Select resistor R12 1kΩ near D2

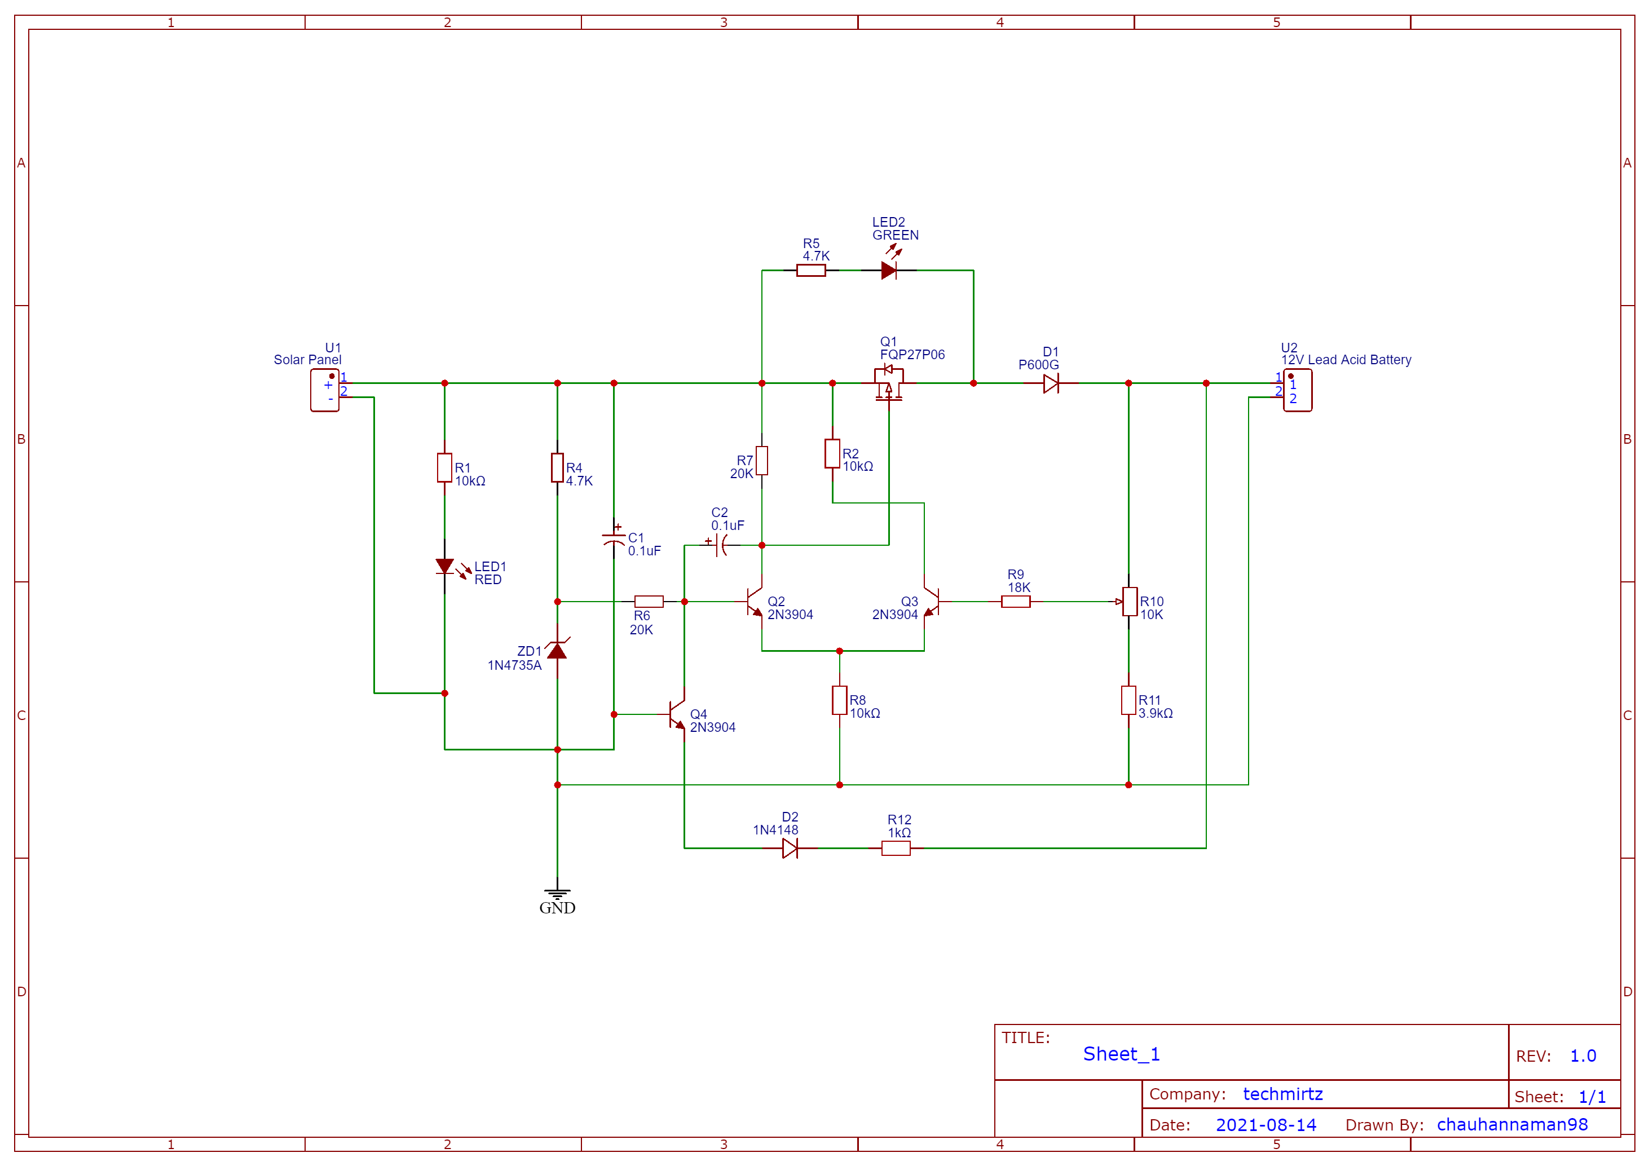click(x=895, y=848)
